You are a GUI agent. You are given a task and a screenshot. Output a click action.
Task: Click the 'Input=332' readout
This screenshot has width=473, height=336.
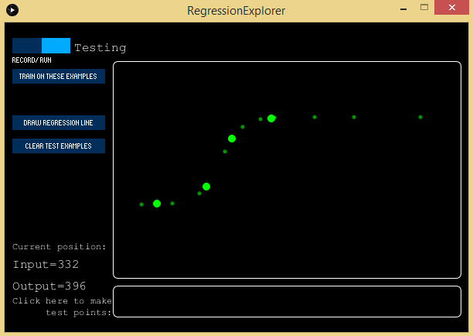pos(46,265)
